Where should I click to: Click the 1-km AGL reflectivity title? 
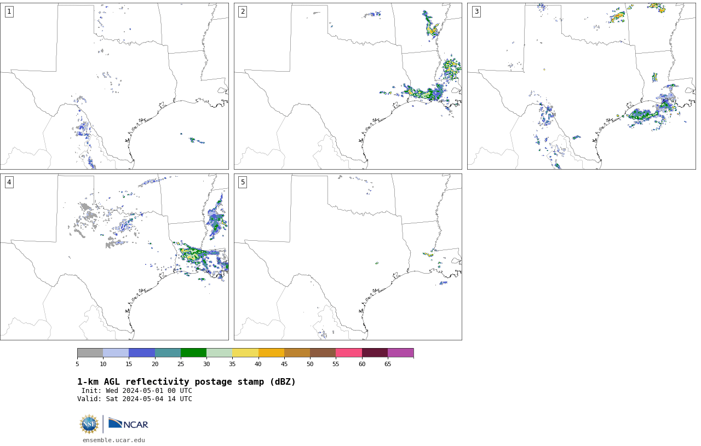click(x=186, y=382)
